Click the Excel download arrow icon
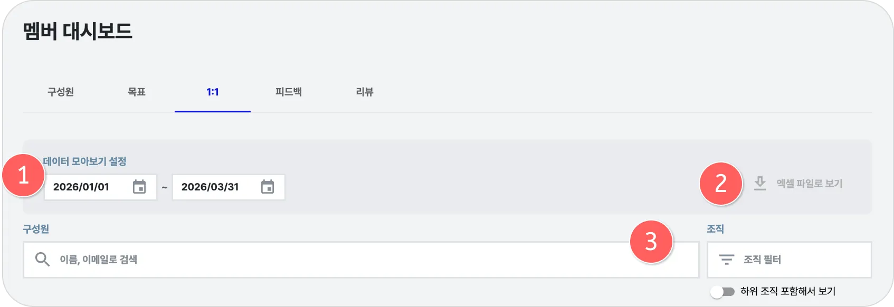Image resolution: width=894 pixels, height=307 pixels. 760,183
